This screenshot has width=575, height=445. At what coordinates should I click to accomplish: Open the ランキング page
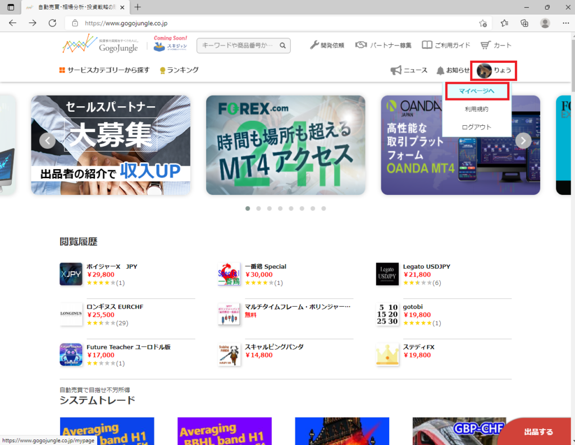(x=179, y=70)
